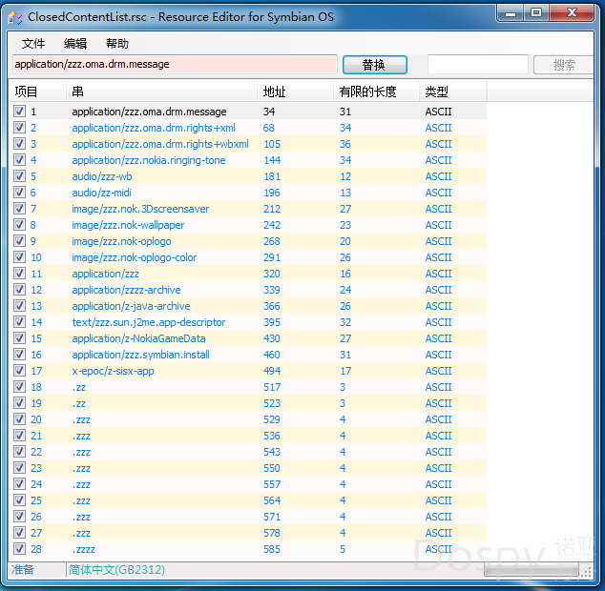Open the 编辑 menu
Image resolution: width=605 pixels, height=591 pixels.
[75, 44]
